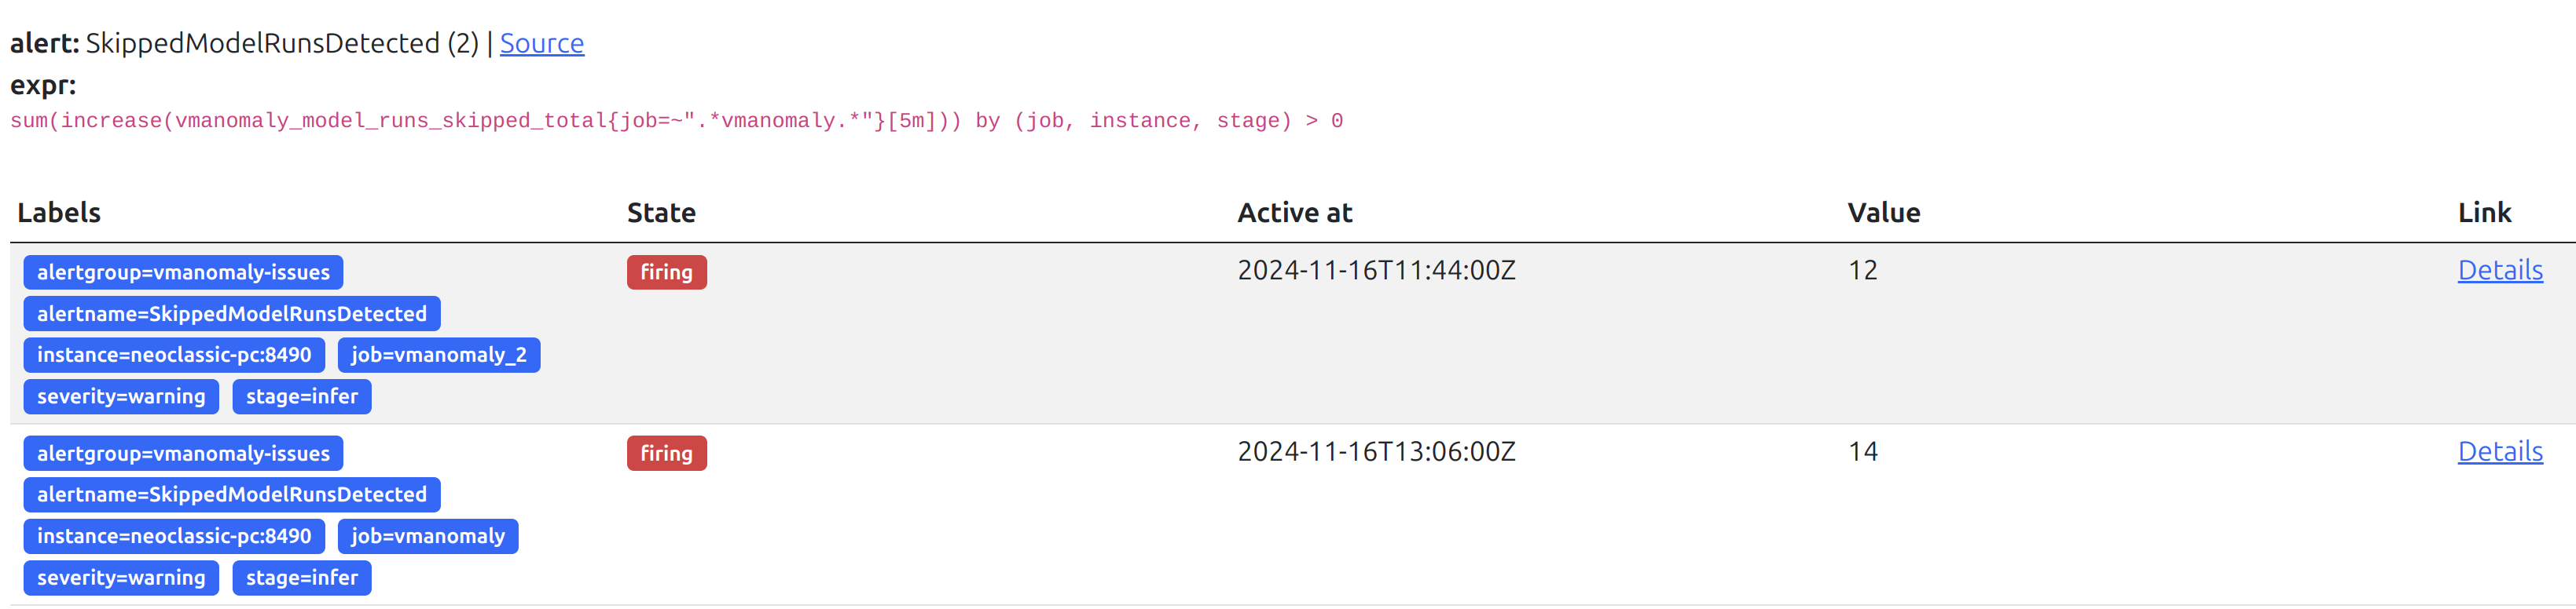Click second row's stage=infer label
The height and width of the screenshot is (609, 2576).
(x=301, y=578)
